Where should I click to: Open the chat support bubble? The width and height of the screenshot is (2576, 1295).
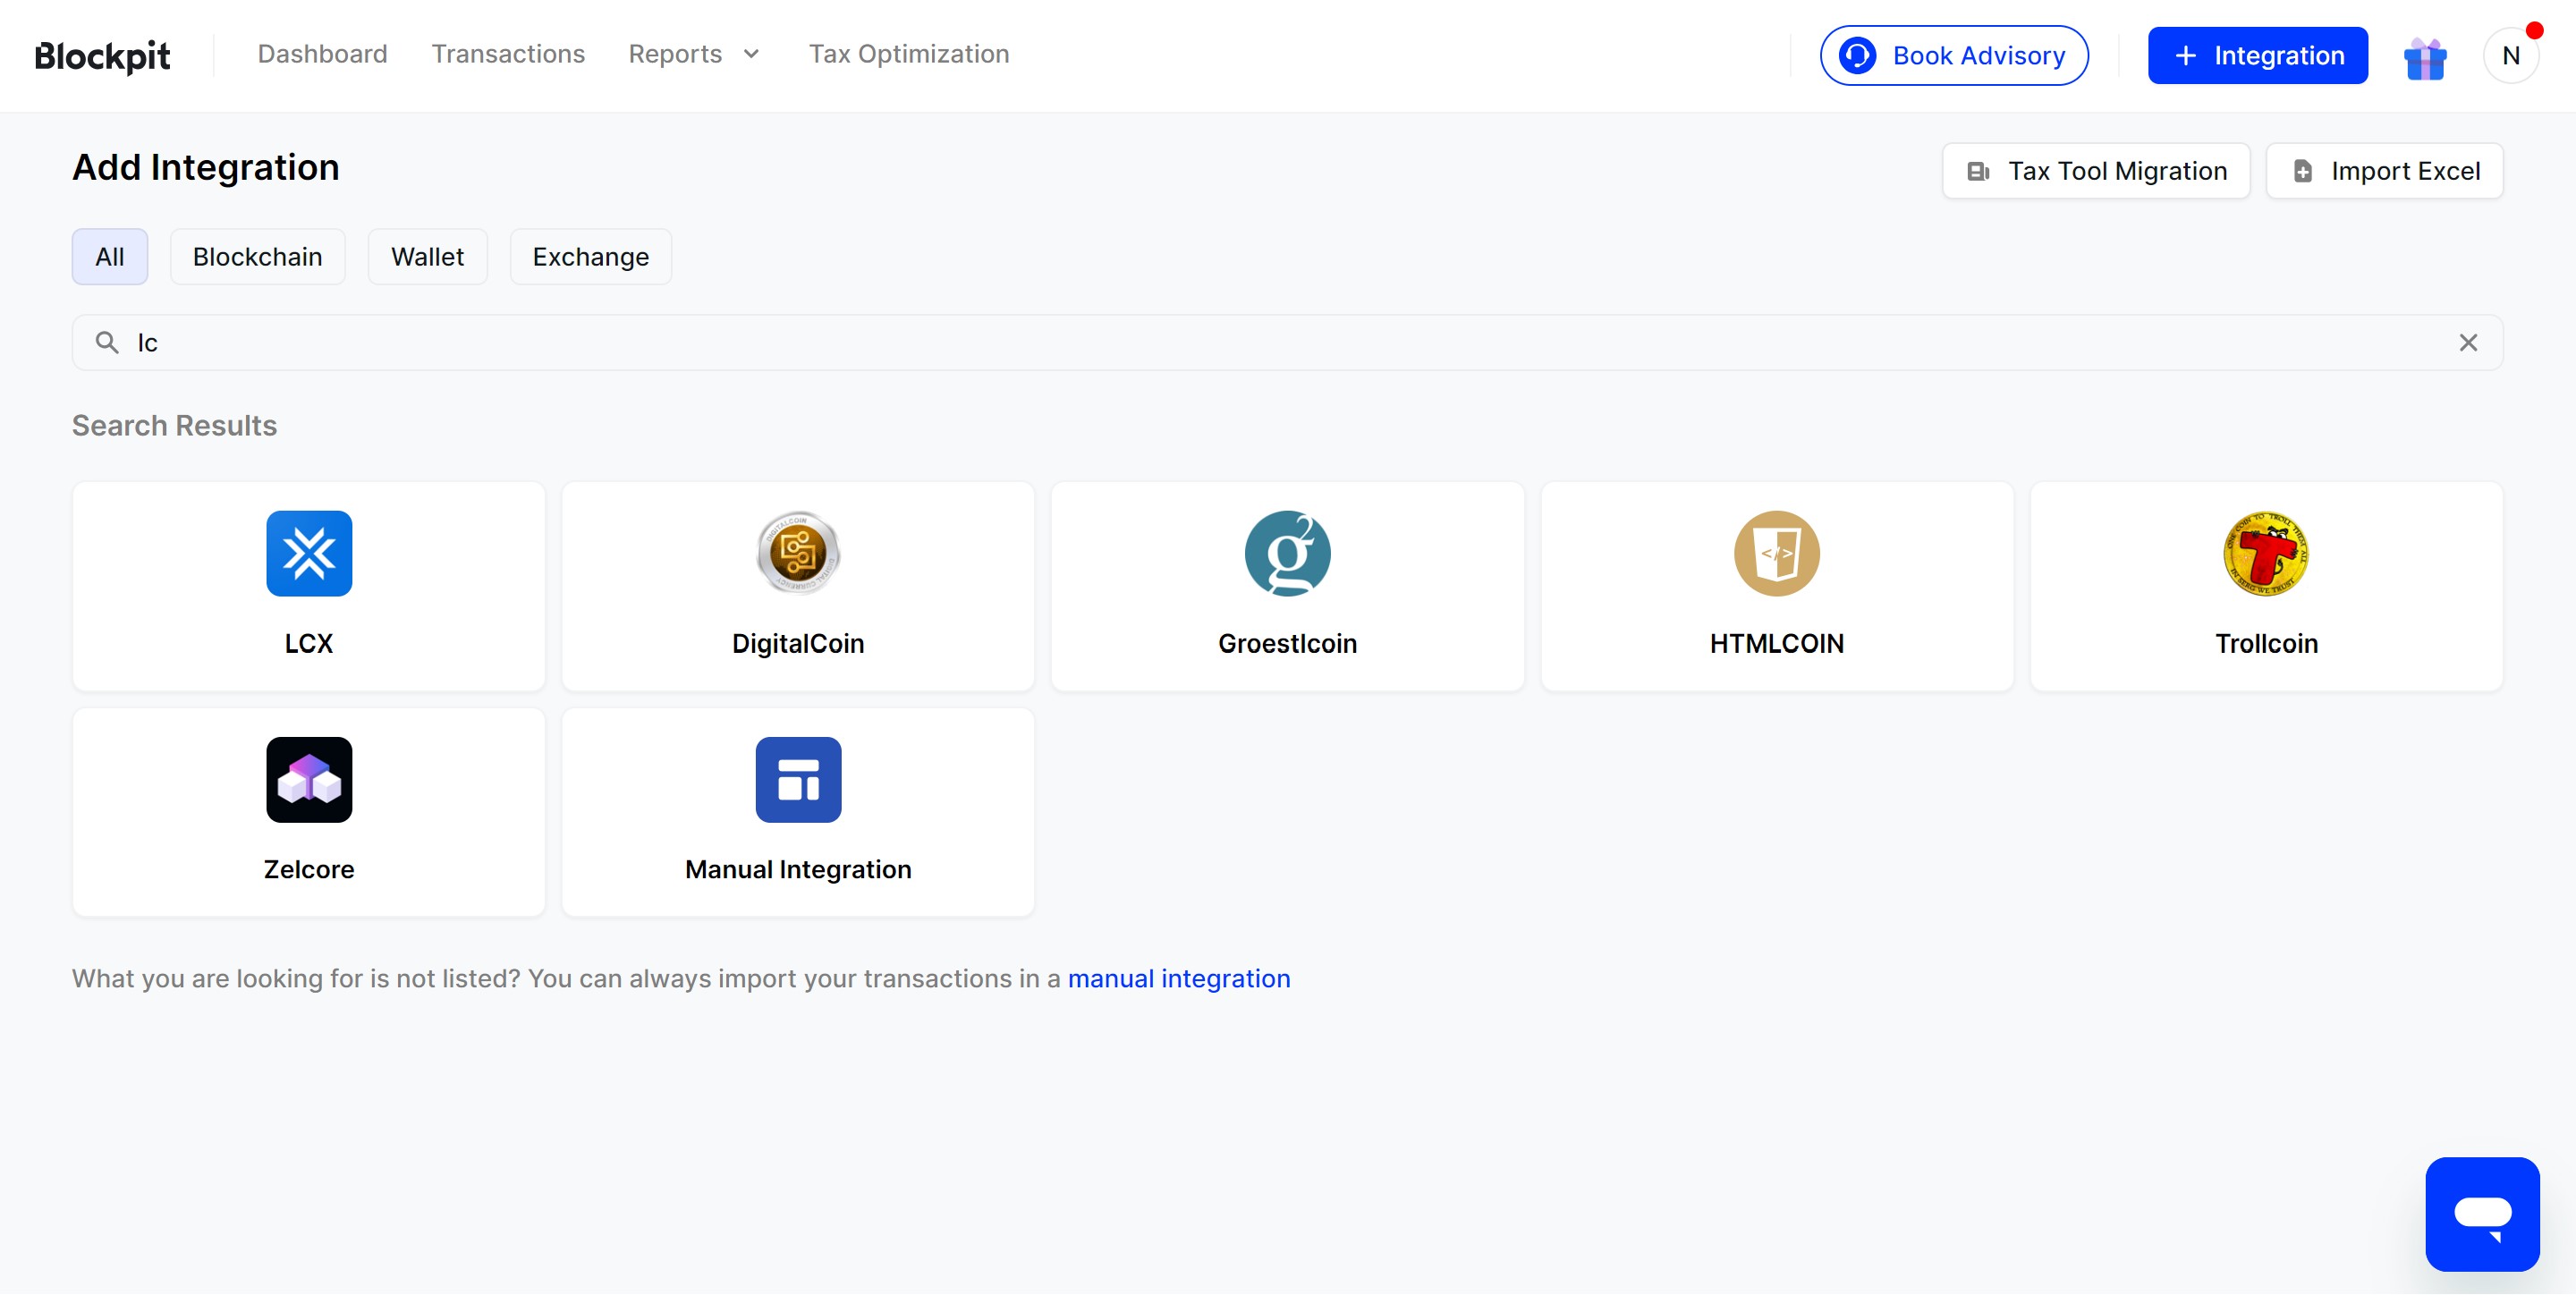[x=2481, y=1213]
